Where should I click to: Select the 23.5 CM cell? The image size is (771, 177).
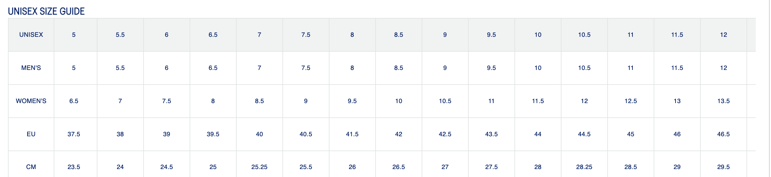click(74, 167)
